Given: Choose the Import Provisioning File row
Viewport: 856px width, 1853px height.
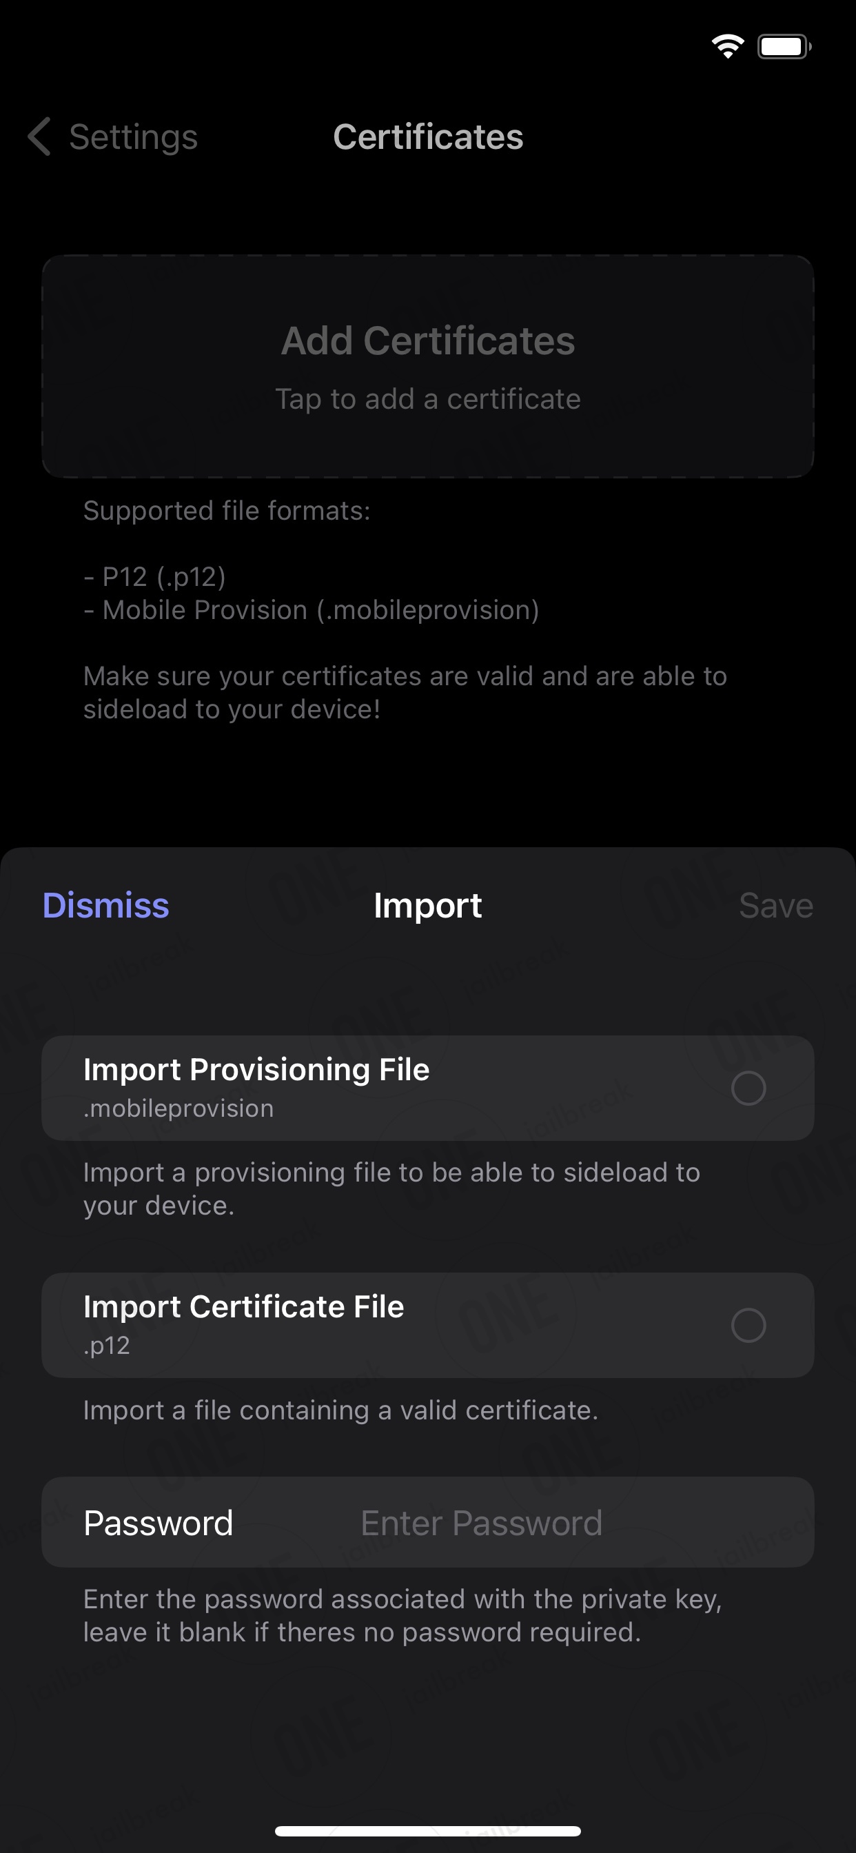Looking at the screenshot, I should (x=428, y=1088).
